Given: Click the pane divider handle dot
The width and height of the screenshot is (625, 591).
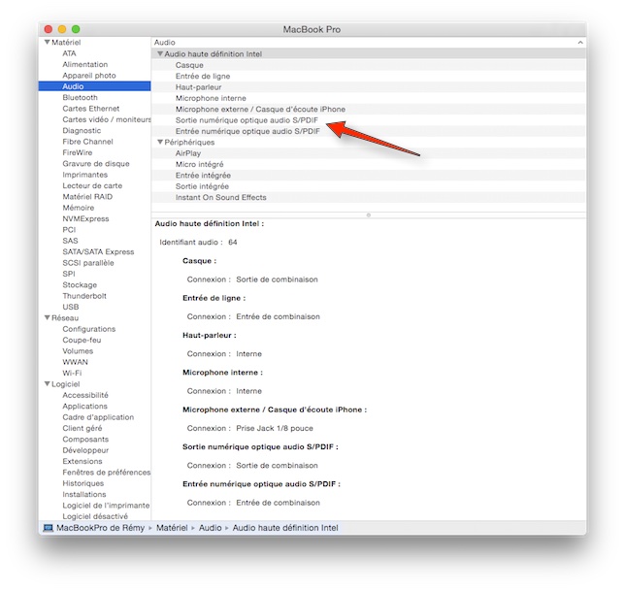Looking at the screenshot, I should click(x=369, y=215).
